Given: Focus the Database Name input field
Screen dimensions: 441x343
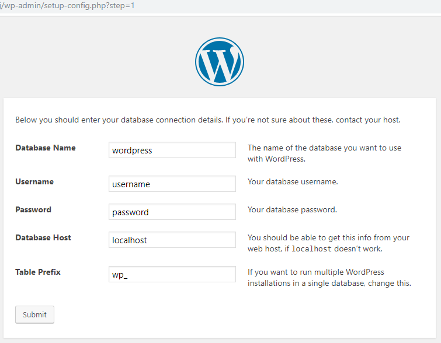Looking at the screenshot, I should tap(172, 150).
